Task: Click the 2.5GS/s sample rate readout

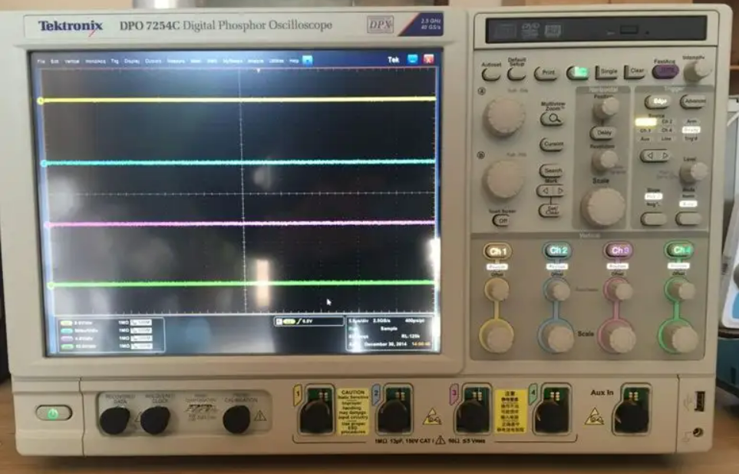Action: tap(381, 320)
